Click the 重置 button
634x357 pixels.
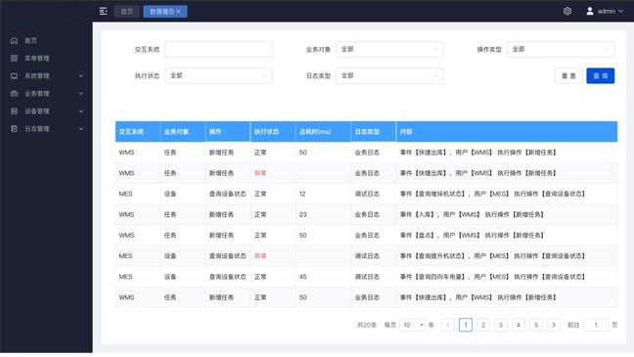tap(568, 76)
